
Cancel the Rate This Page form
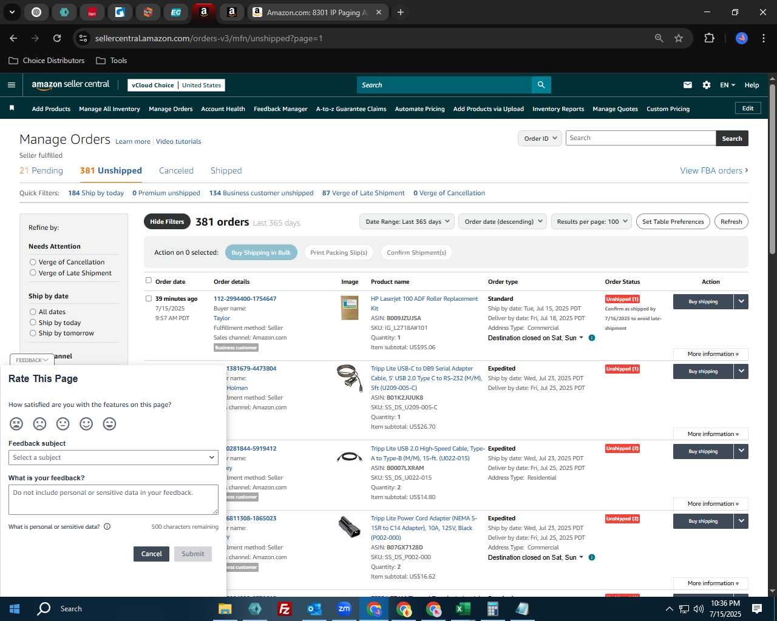coord(151,554)
